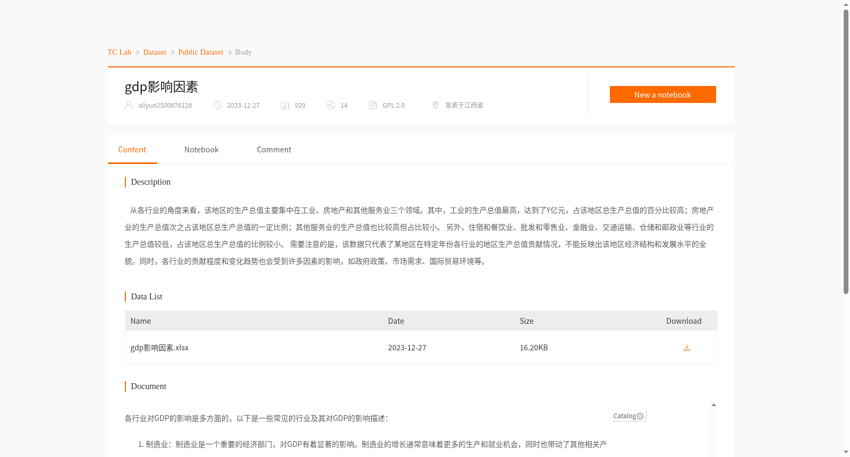Click the Date column header
The height and width of the screenshot is (457, 850).
point(396,321)
